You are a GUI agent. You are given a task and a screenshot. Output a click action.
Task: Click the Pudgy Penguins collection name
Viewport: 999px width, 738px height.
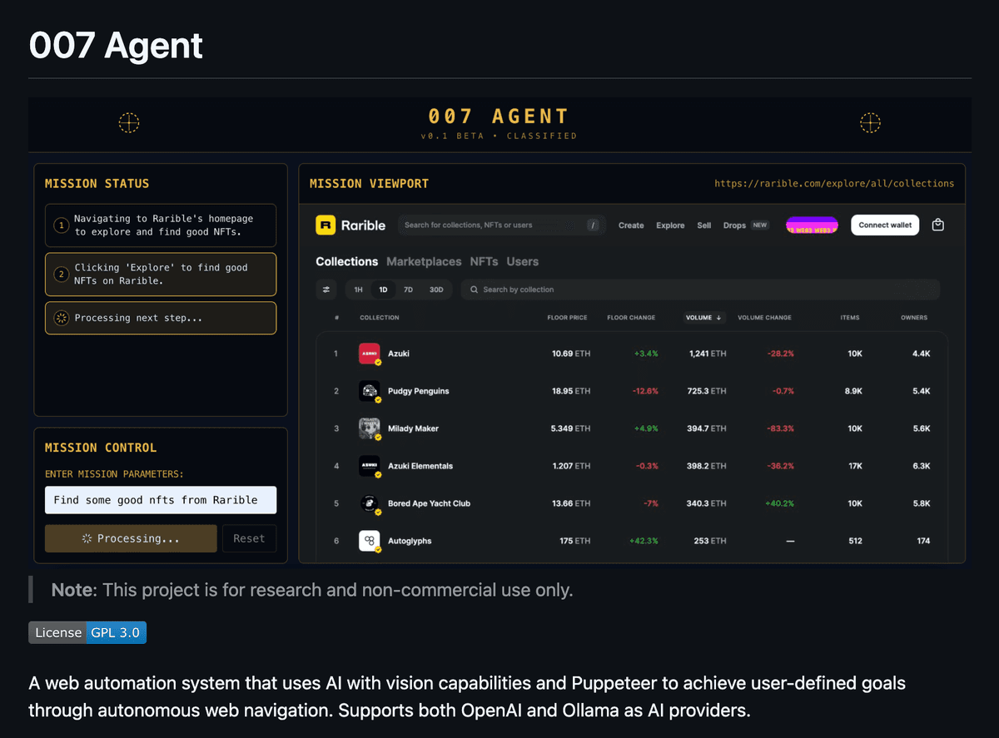click(420, 391)
